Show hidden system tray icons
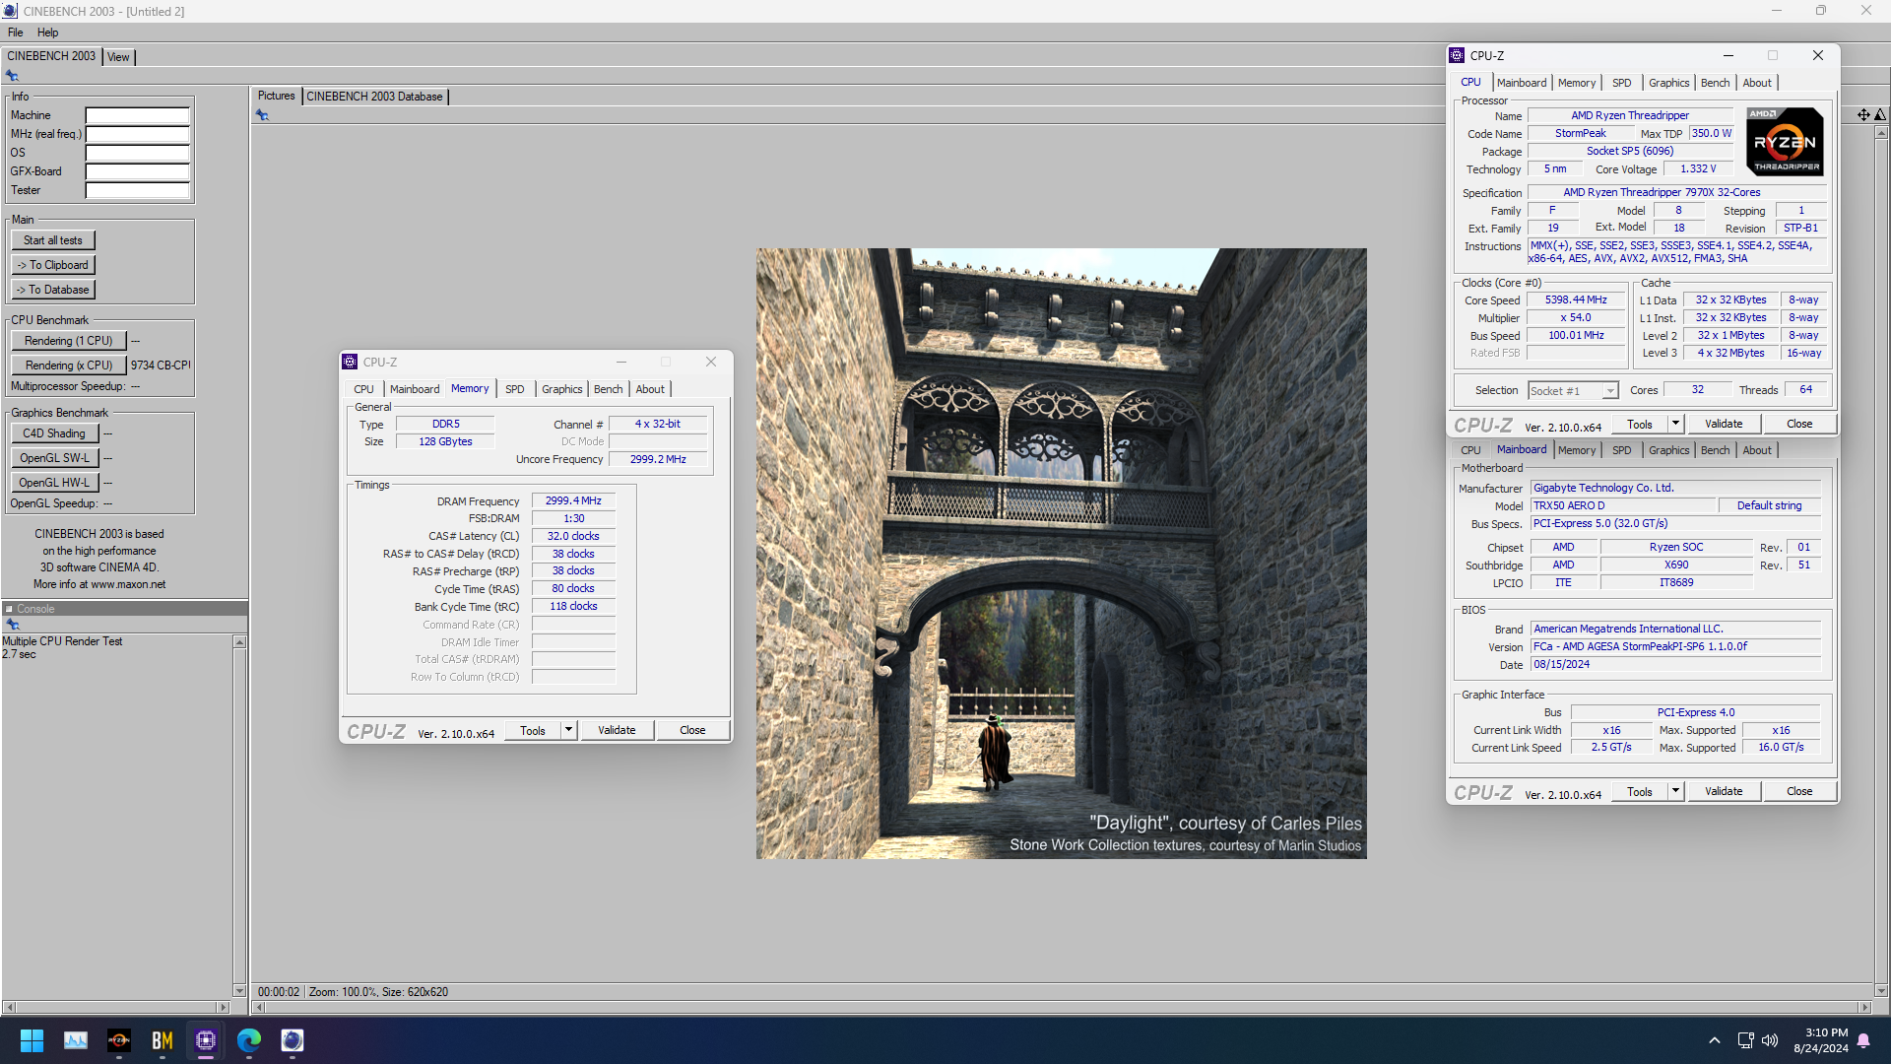 (x=1715, y=1040)
